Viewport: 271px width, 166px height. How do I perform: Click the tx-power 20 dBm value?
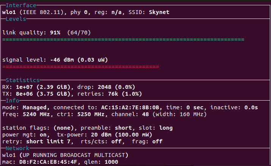[94, 135]
